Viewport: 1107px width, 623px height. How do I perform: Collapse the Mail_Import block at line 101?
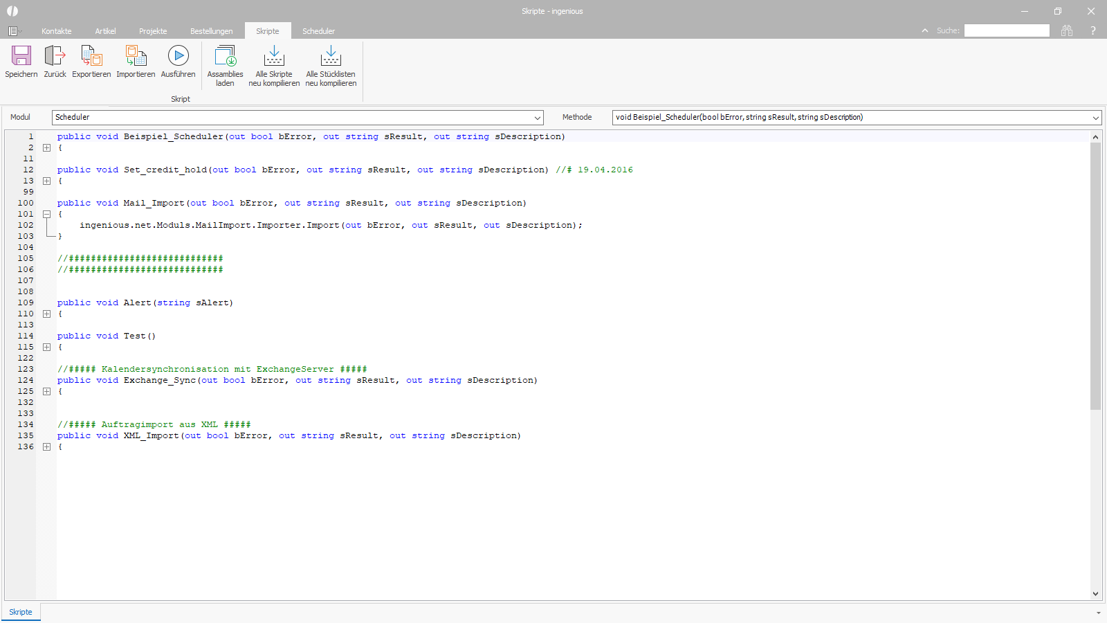46,214
